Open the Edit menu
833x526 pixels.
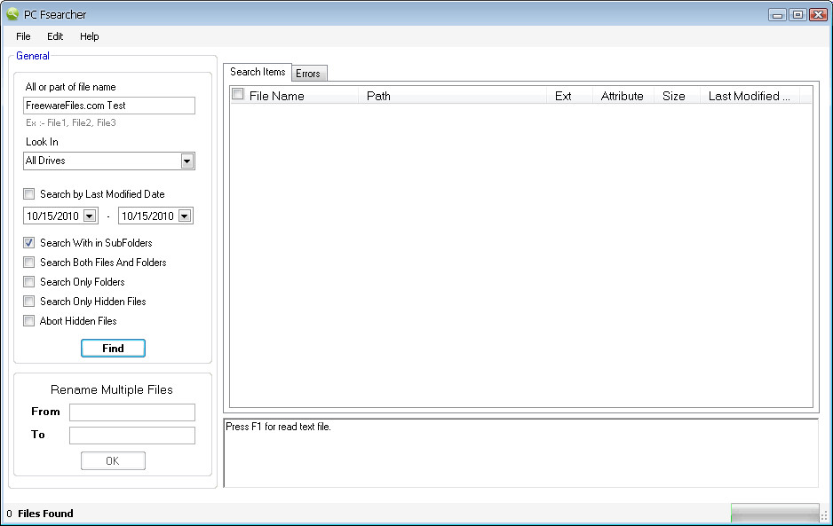coord(55,36)
